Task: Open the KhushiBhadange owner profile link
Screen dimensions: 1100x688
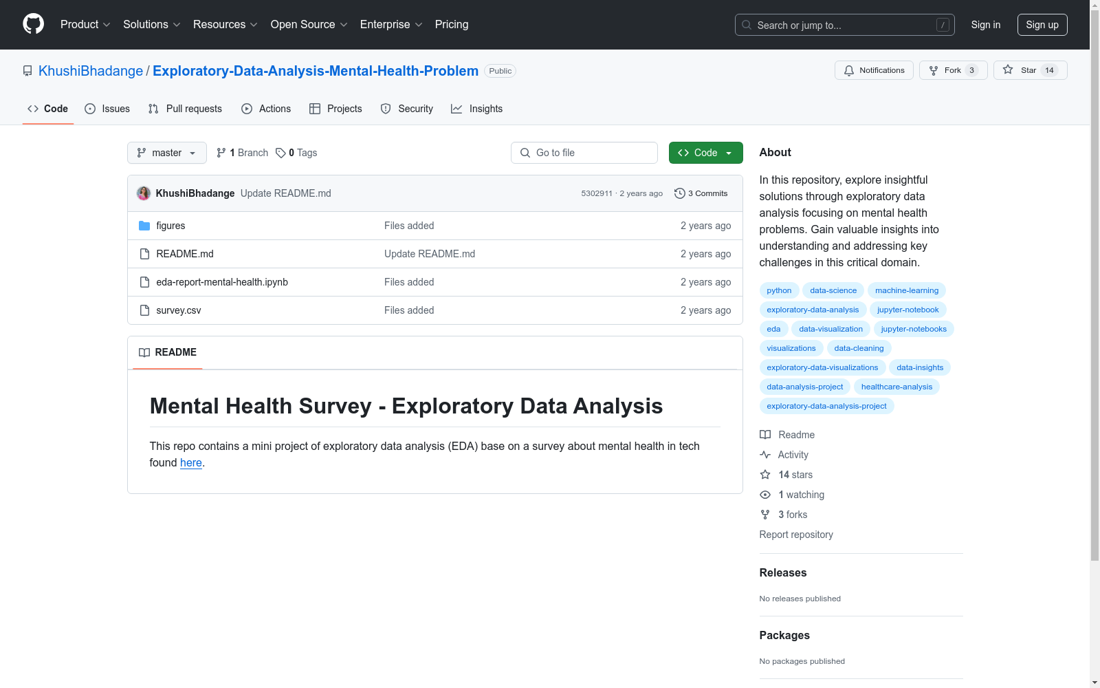Action: 91,71
